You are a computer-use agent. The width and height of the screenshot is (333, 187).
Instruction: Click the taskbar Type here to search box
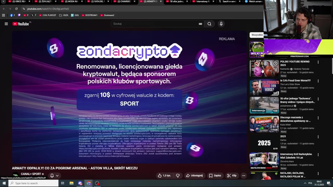click(x=34, y=183)
